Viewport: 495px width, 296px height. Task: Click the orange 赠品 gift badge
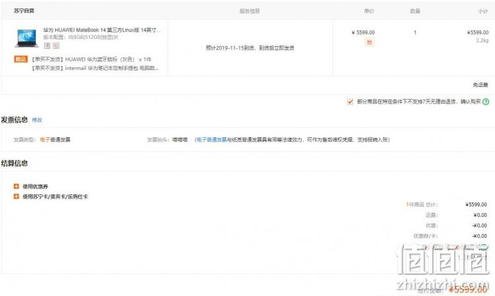click(x=21, y=59)
